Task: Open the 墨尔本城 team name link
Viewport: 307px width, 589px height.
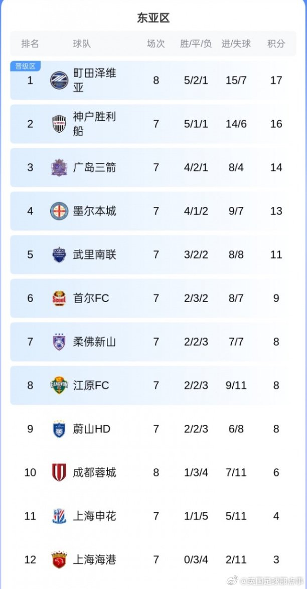Action: [95, 211]
